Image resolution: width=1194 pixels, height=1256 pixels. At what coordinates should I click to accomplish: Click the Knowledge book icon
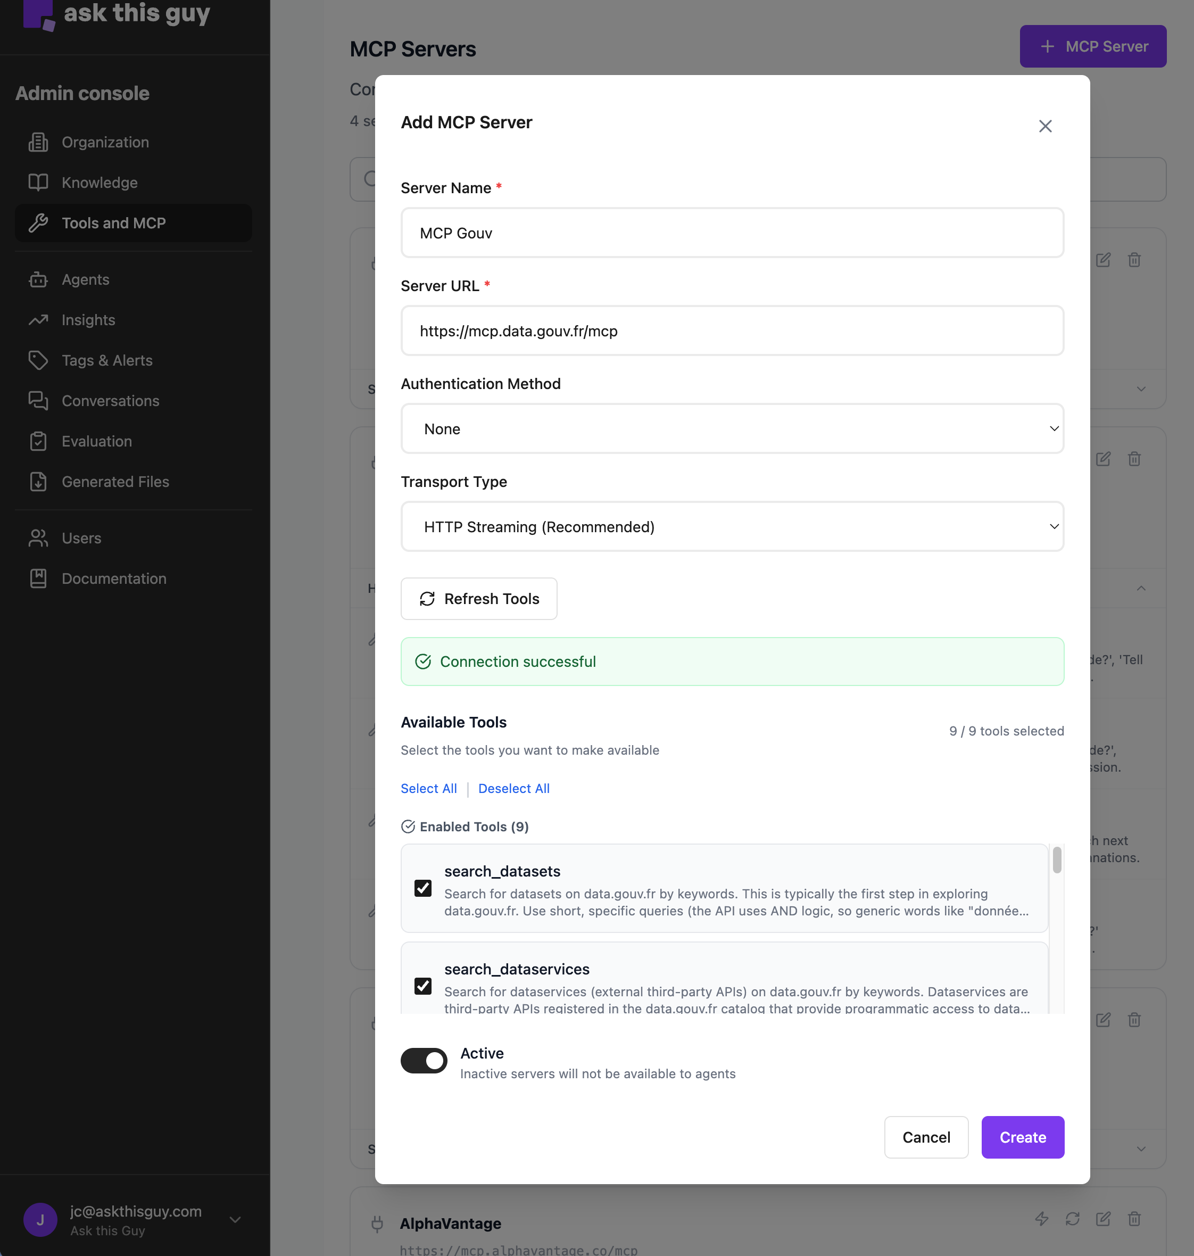pos(38,183)
